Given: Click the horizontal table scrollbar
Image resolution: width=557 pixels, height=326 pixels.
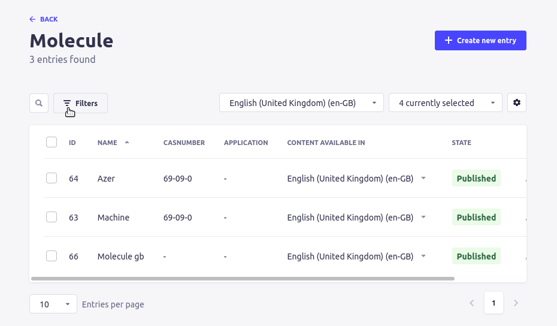Looking at the screenshot, I should pyautogui.click(x=243, y=279).
